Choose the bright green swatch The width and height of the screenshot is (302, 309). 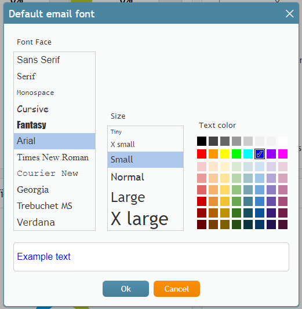point(236,154)
